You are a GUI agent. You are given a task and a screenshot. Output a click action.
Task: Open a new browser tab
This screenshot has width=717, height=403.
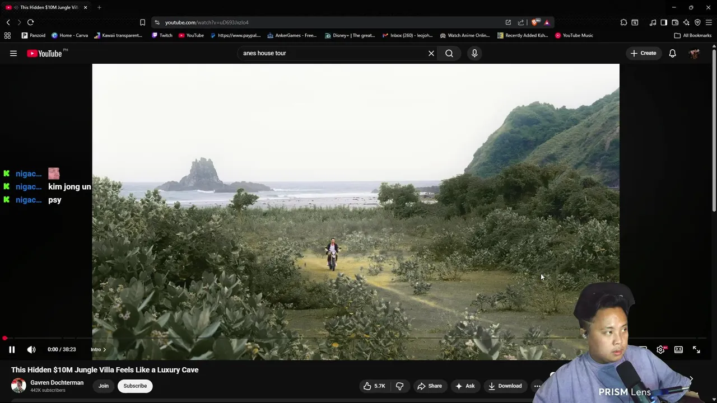point(99,7)
